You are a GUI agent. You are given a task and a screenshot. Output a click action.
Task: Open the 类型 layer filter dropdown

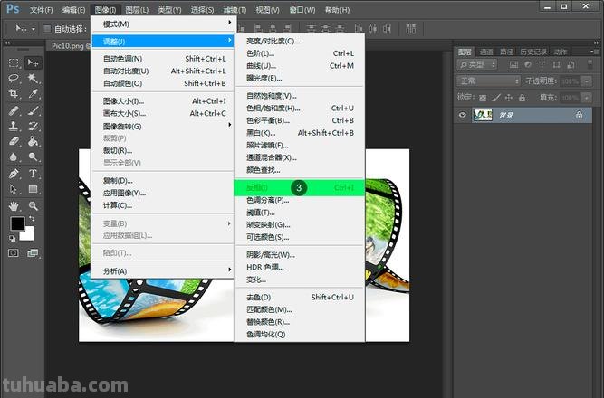pos(477,64)
